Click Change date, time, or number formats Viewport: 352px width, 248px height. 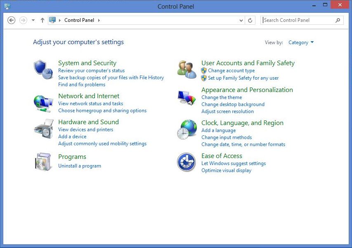tap(243, 144)
